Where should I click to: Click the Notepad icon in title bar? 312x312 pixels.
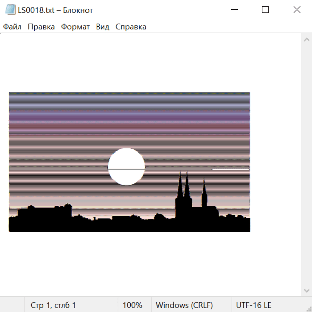point(10,10)
